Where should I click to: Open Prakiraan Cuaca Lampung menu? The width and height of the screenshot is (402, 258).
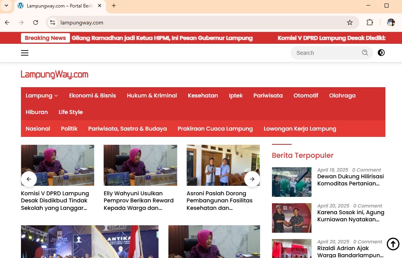tap(215, 129)
